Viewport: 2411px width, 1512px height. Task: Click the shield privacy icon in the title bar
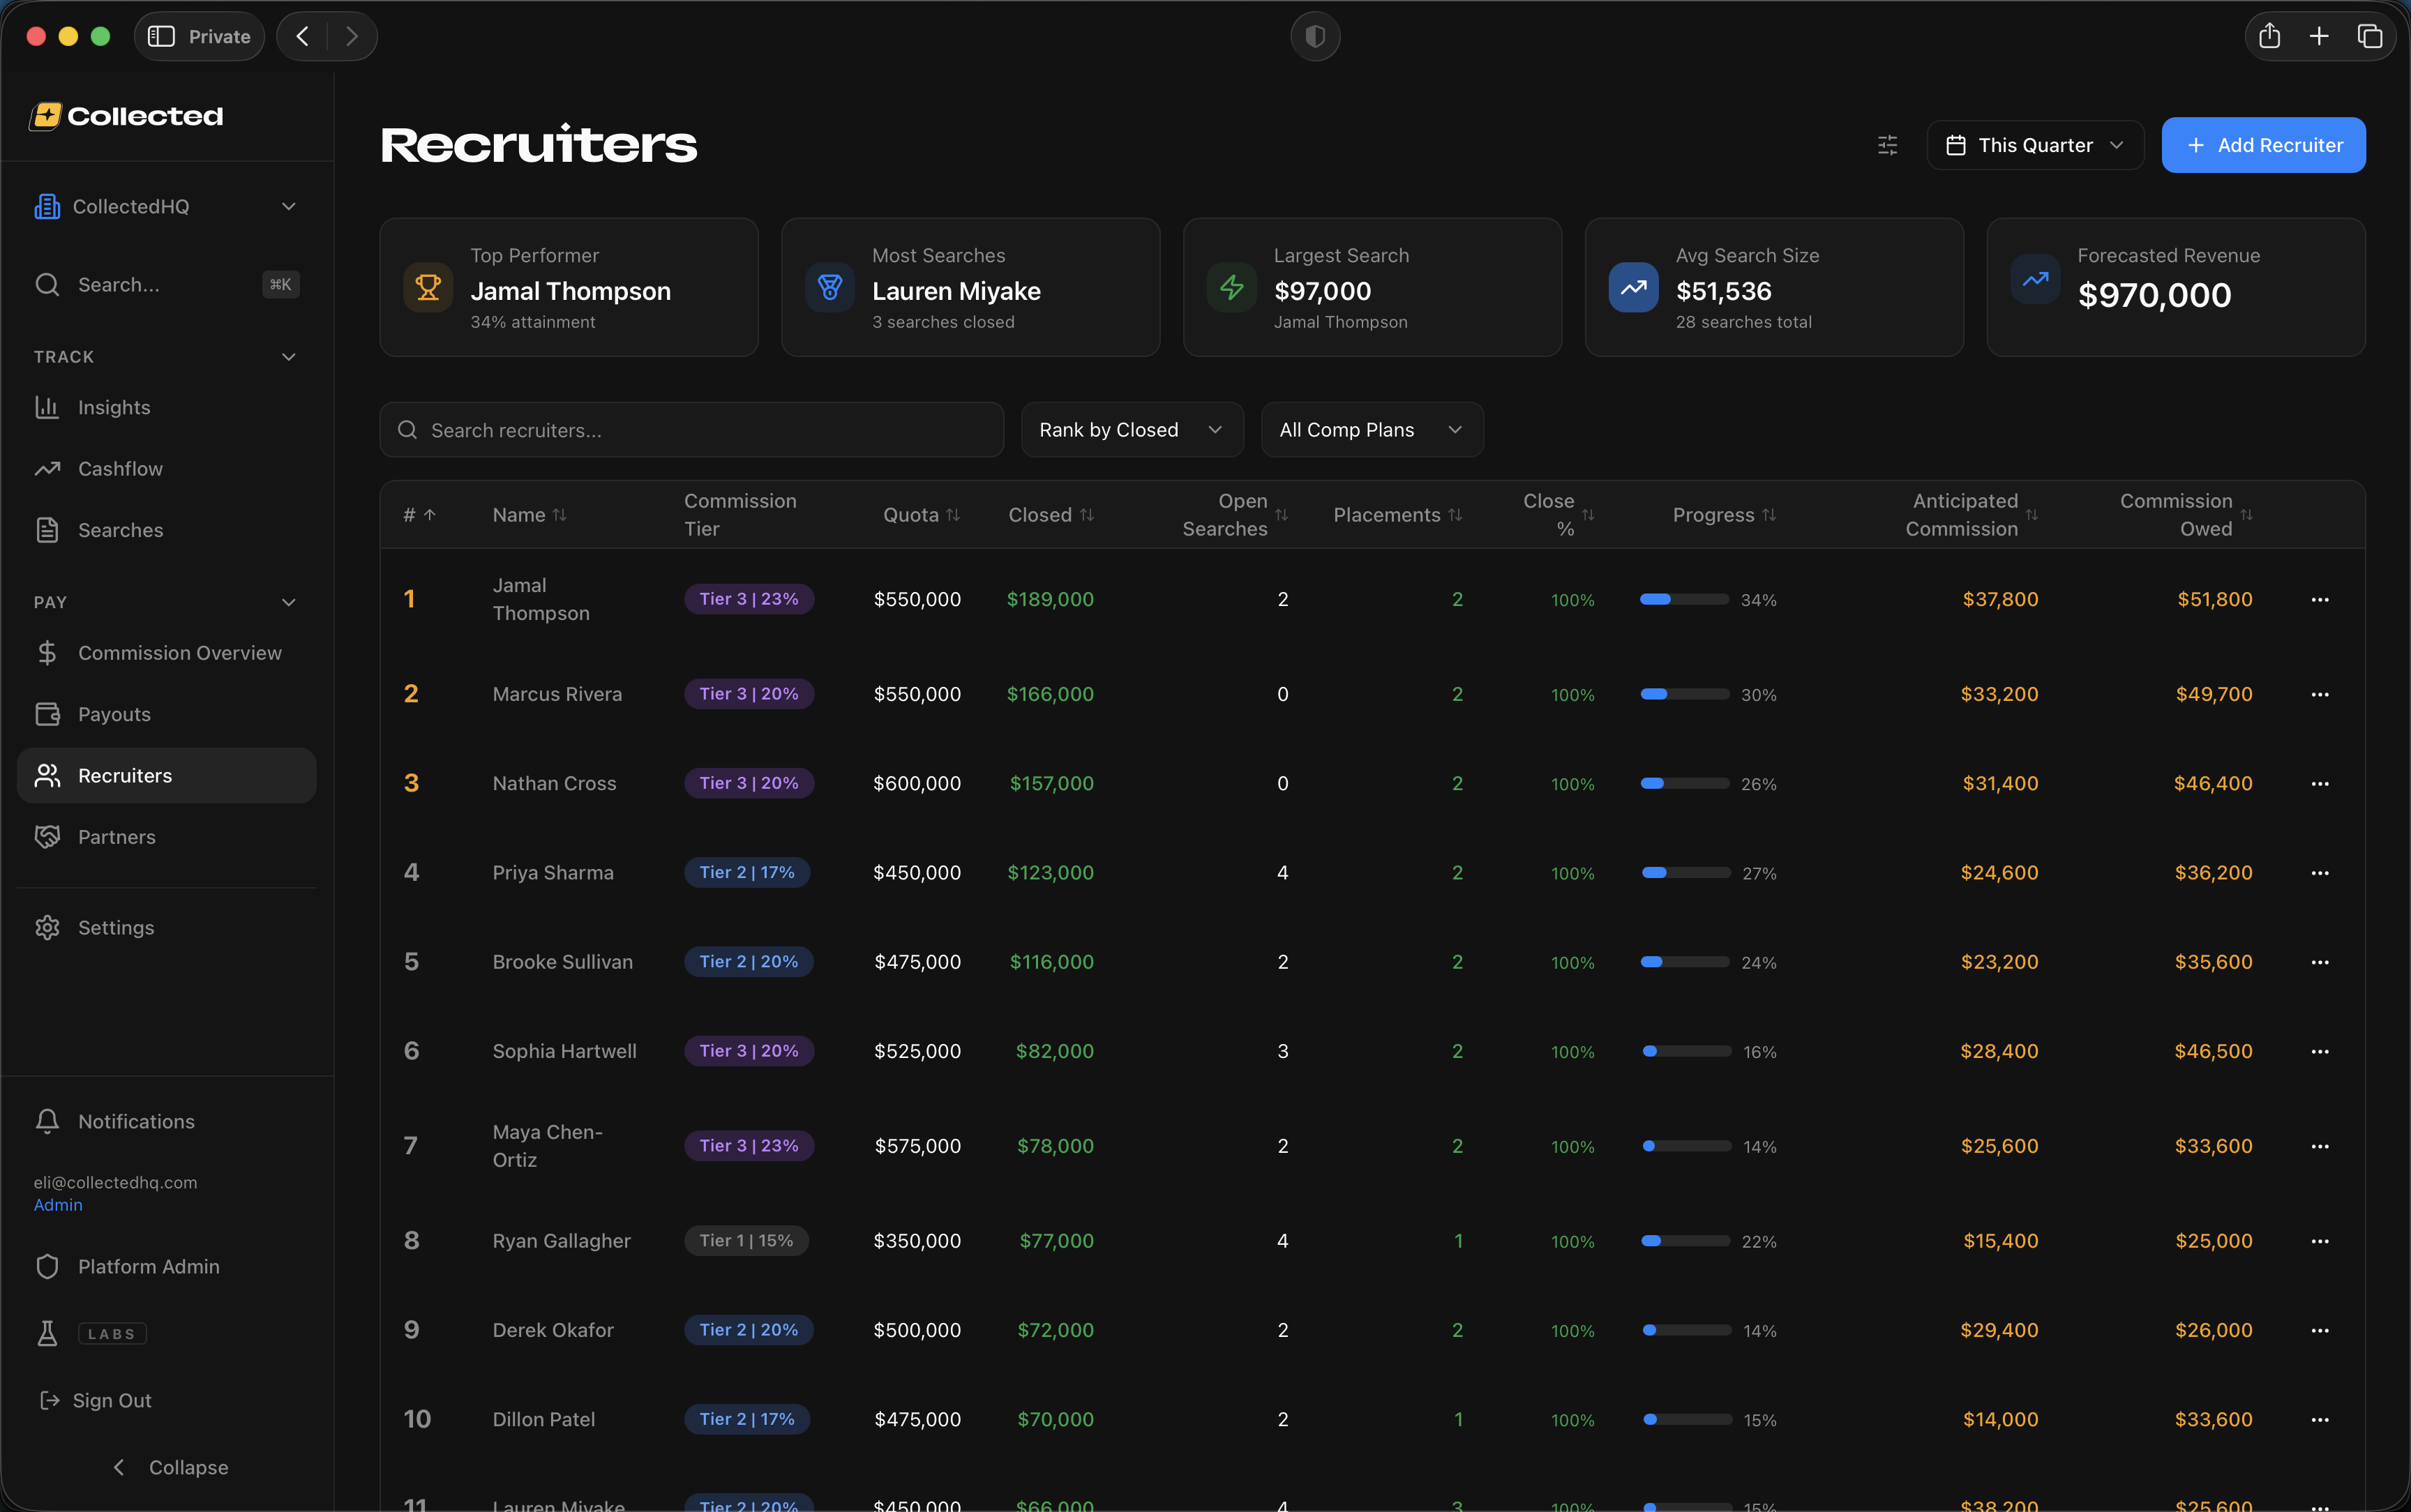tap(1315, 37)
